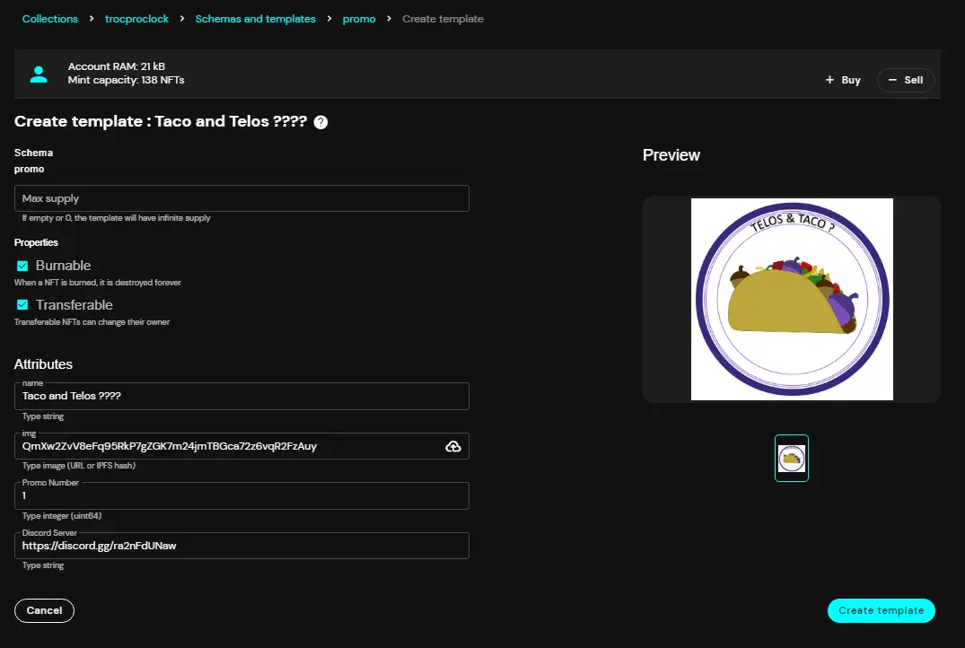Image resolution: width=965 pixels, height=648 pixels.
Task: Click the Buy RAM button
Action: pyautogui.click(x=843, y=80)
